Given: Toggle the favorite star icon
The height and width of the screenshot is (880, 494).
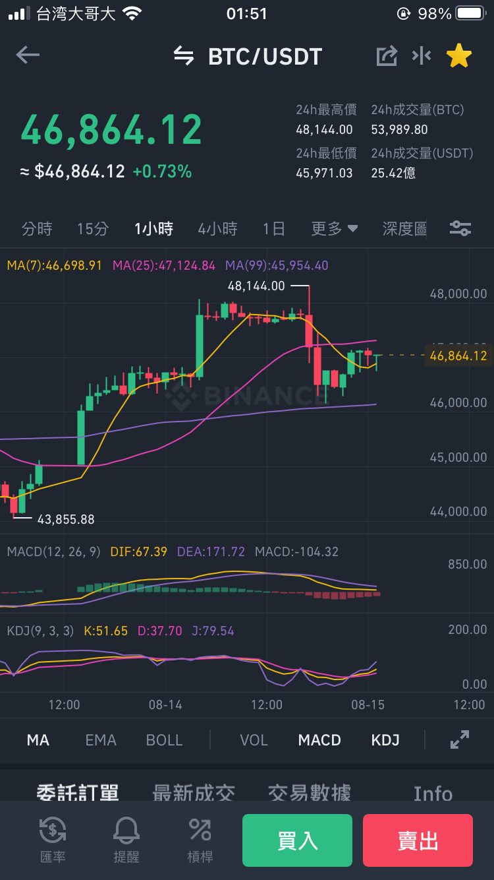Looking at the screenshot, I should coord(459,56).
